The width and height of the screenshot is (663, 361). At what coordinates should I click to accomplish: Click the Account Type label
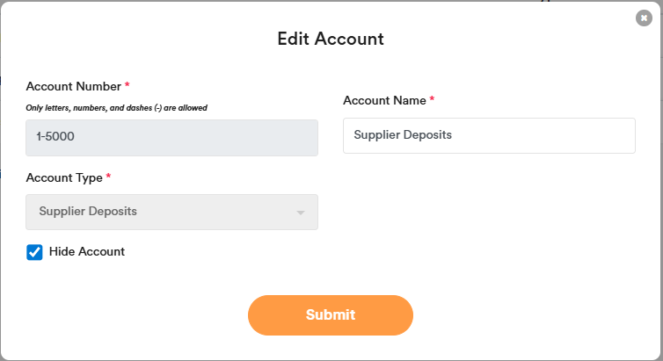pyautogui.click(x=64, y=177)
